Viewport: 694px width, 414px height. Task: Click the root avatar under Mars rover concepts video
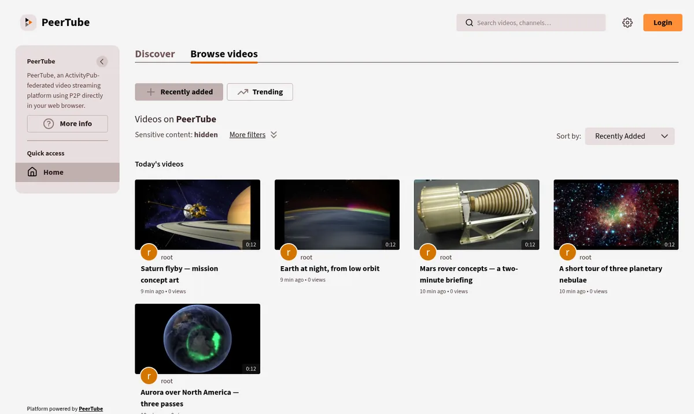pos(428,252)
